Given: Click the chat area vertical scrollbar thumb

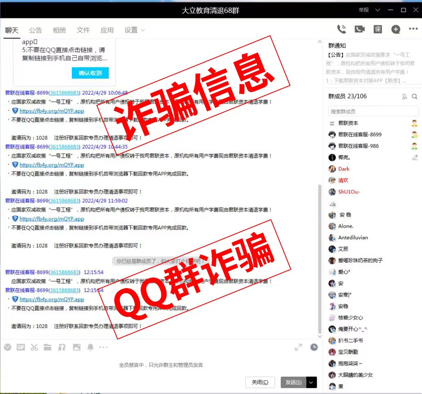Looking at the screenshot, I should (x=320, y=259).
